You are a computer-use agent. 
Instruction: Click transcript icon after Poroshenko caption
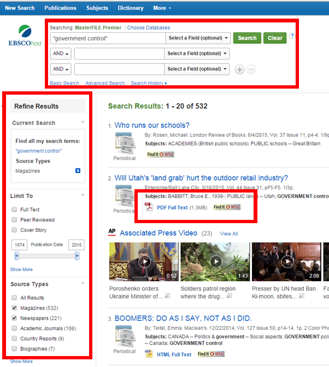tap(167, 296)
